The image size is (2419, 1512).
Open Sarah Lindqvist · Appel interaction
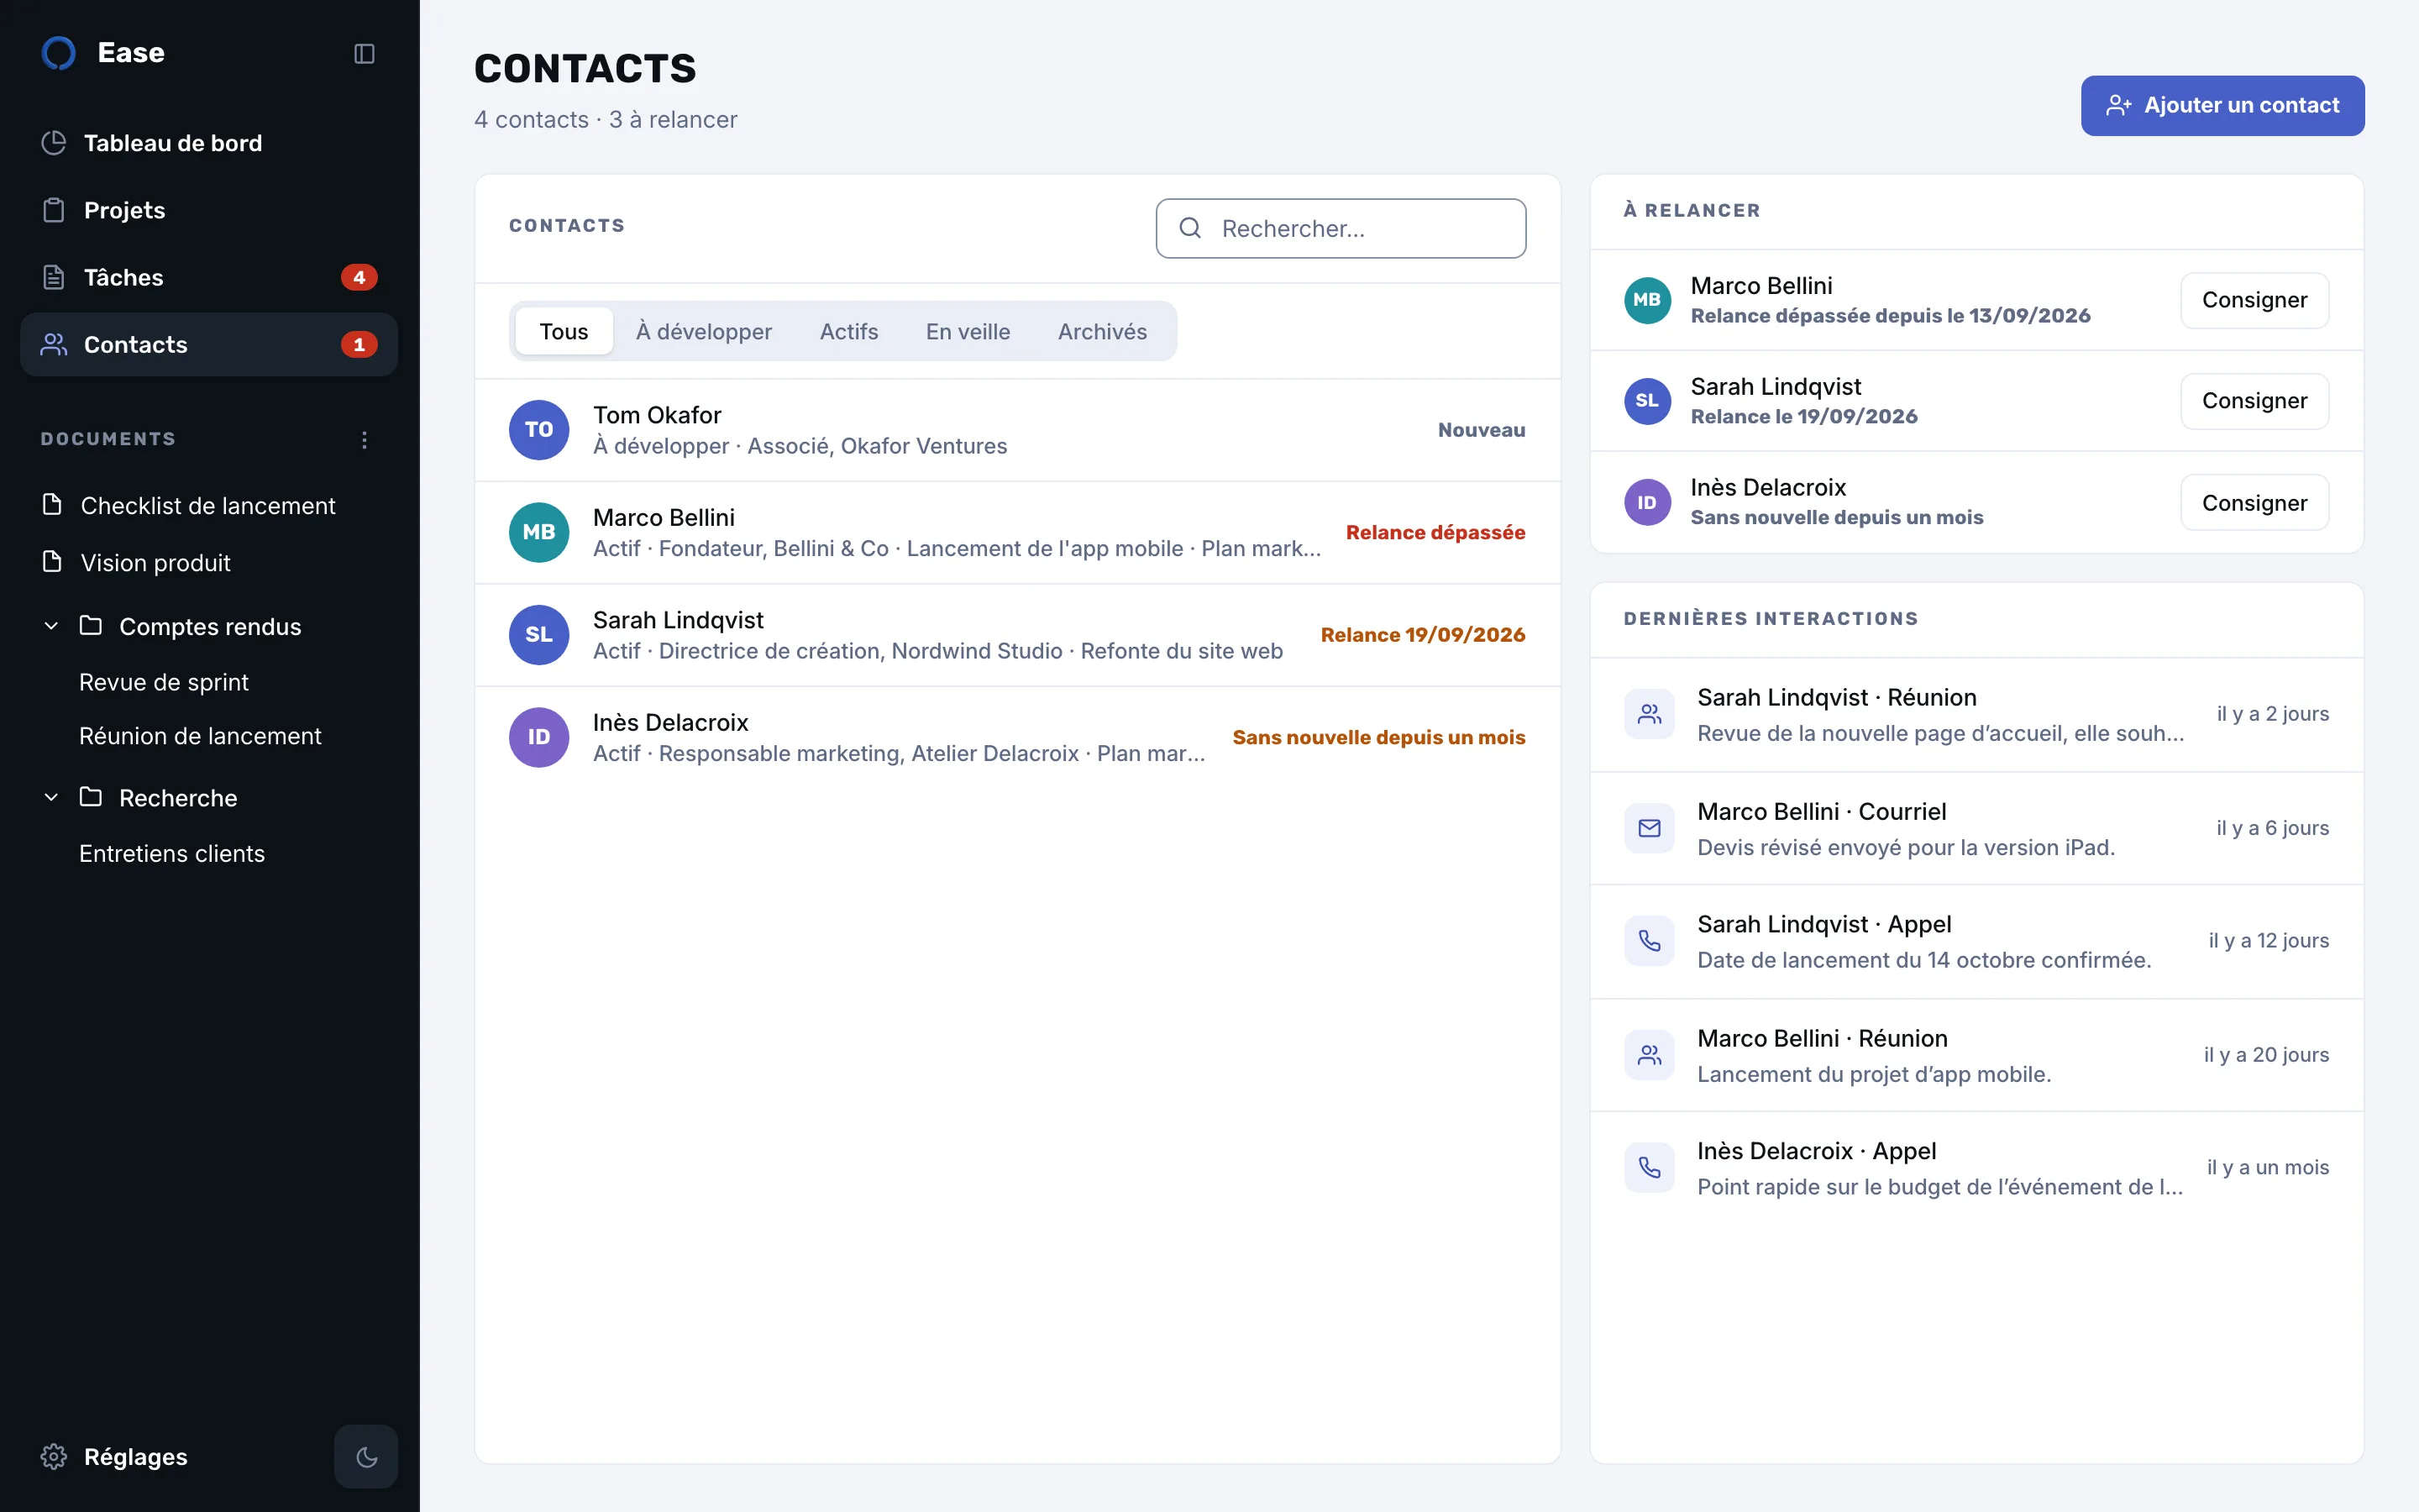click(x=1976, y=941)
